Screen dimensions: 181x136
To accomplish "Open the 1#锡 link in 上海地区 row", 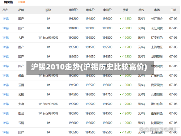I will [5, 47].
